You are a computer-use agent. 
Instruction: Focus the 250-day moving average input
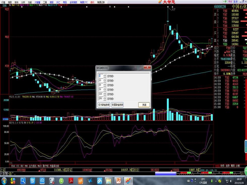click(x=101, y=98)
